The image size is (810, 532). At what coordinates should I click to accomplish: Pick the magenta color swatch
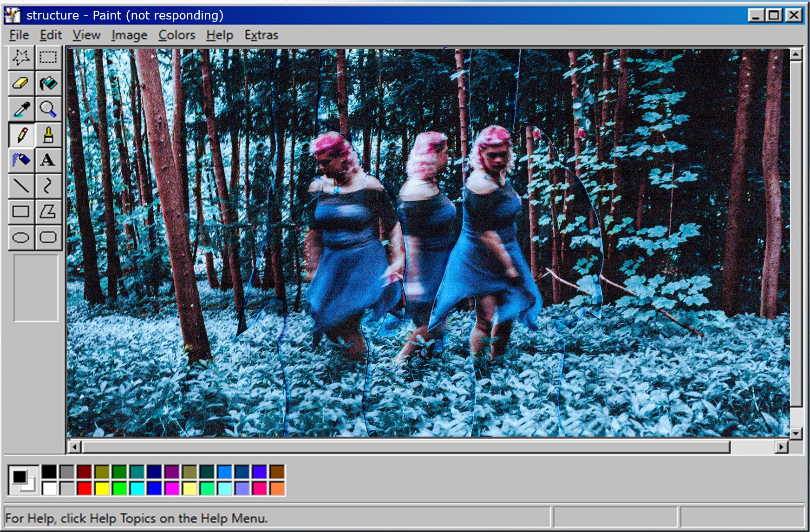tap(172, 488)
